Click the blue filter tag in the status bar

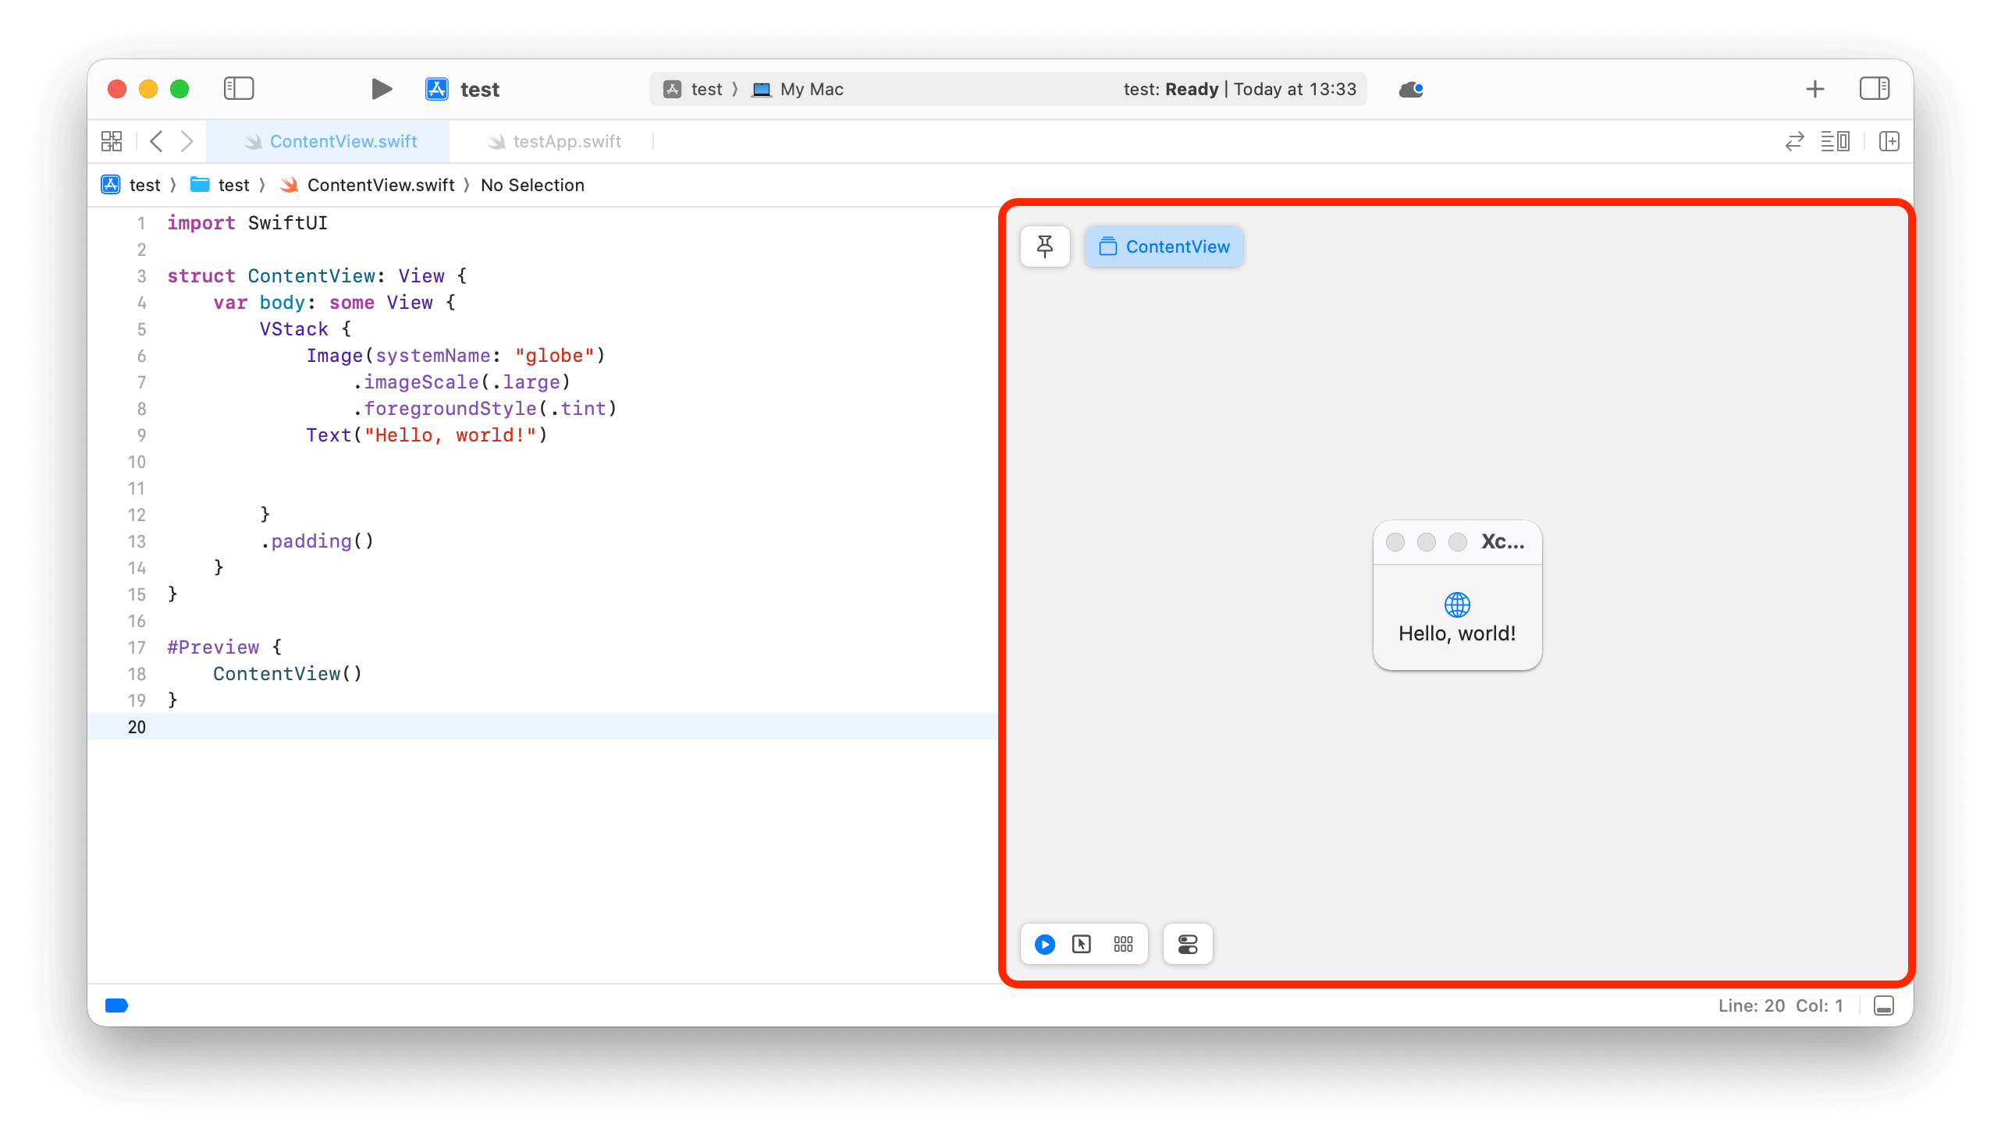tap(116, 1005)
